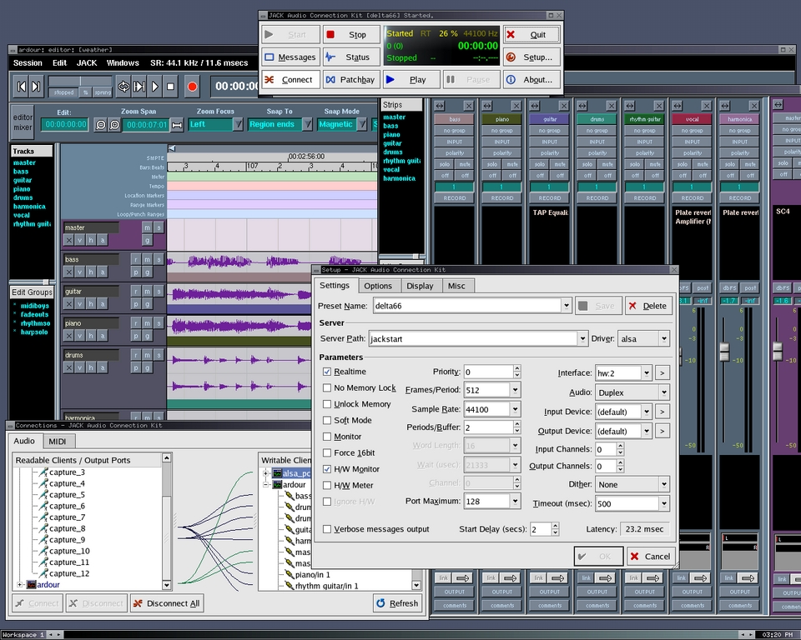Screen dimensions: 801x640
Task: Enable the Soft Mode checkbox
Action: (327, 420)
